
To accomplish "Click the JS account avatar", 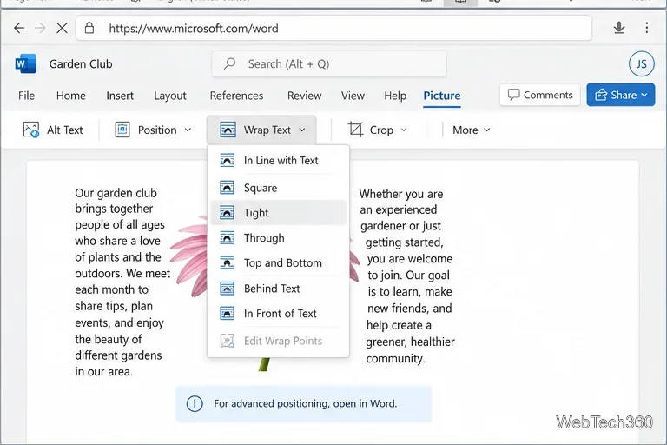I will pos(642,63).
